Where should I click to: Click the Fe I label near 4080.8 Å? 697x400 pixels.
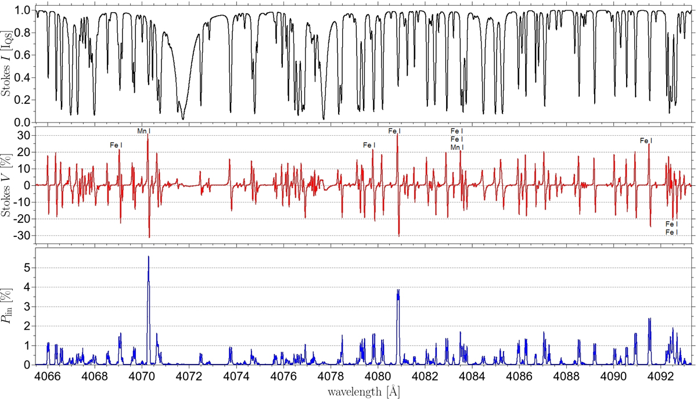tap(394, 131)
